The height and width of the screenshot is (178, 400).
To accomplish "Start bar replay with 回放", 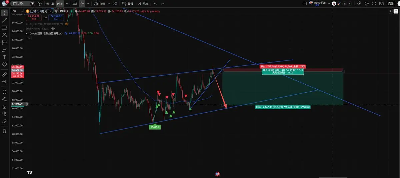I will (142, 4).
